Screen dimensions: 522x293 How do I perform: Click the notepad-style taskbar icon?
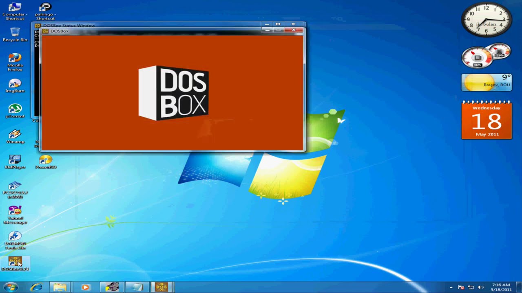coord(137,287)
